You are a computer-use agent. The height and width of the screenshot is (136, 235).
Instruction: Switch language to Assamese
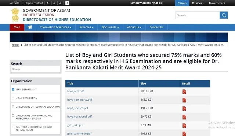pos(15,3)
